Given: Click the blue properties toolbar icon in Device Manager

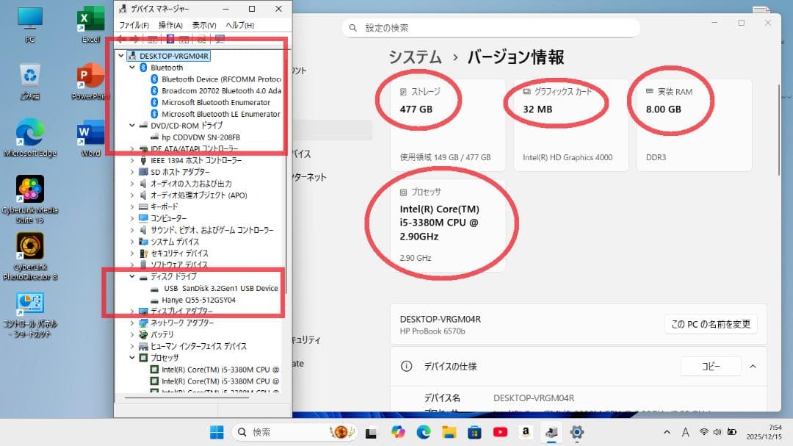Looking at the screenshot, I should pos(170,39).
